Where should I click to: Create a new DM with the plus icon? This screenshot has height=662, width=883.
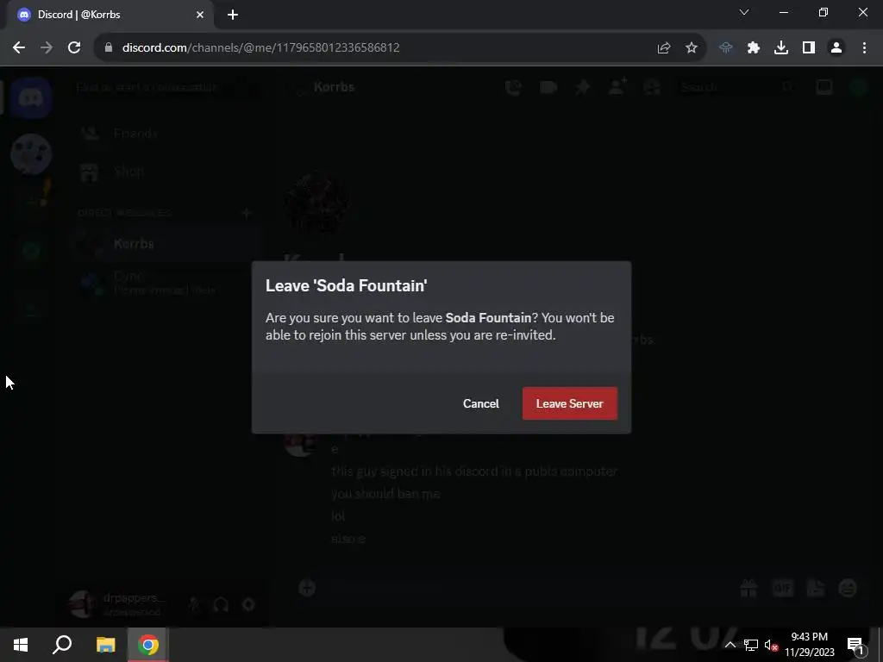(246, 213)
